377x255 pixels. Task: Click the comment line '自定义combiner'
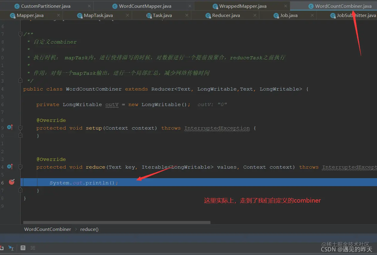coord(55,42)
